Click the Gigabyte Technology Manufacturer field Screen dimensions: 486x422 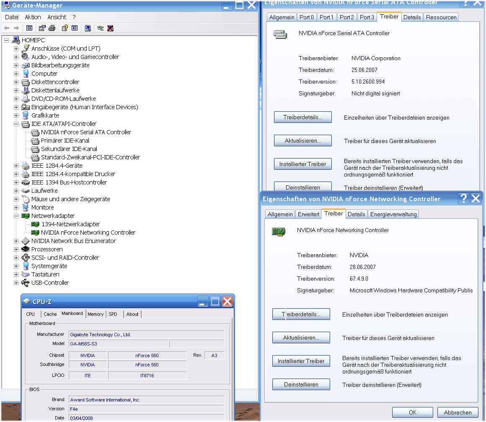click(146, 335)
